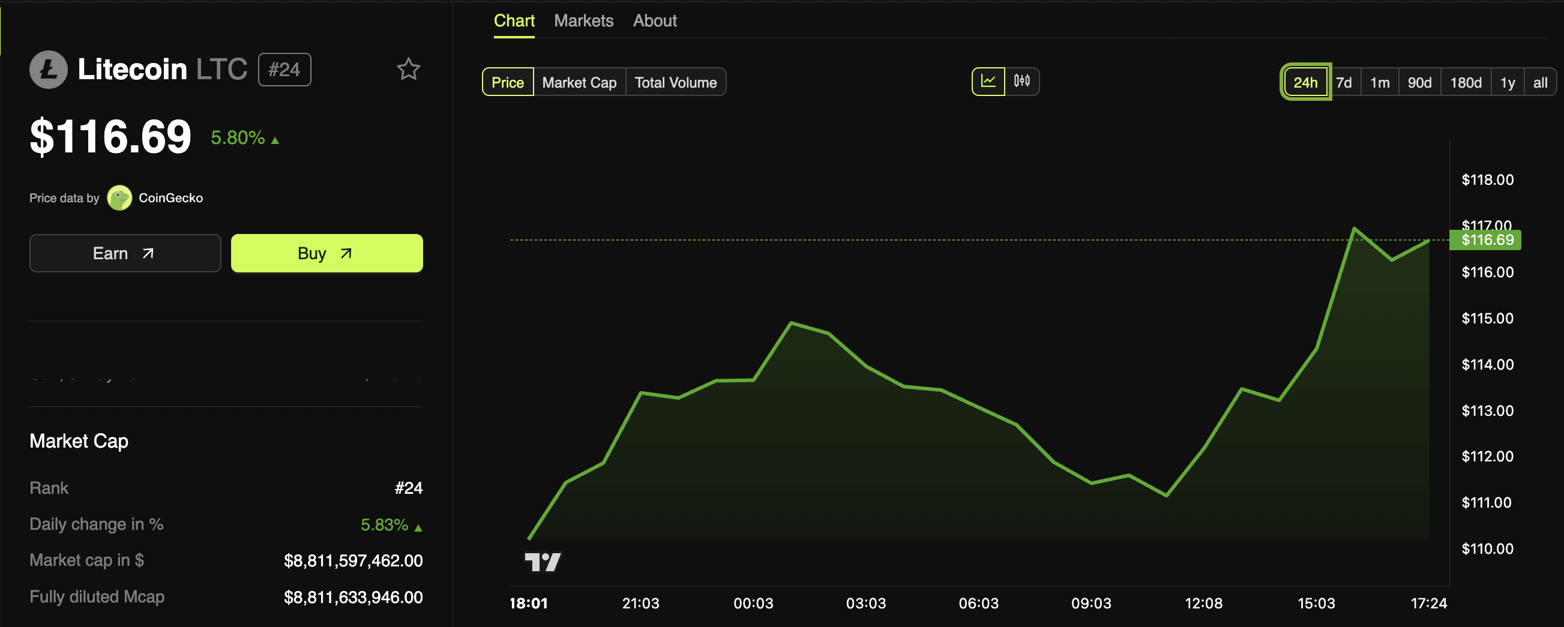Select the Market Cap chart toggle
The height and width of the screenshot is (627, 1564).
point(579,83)
